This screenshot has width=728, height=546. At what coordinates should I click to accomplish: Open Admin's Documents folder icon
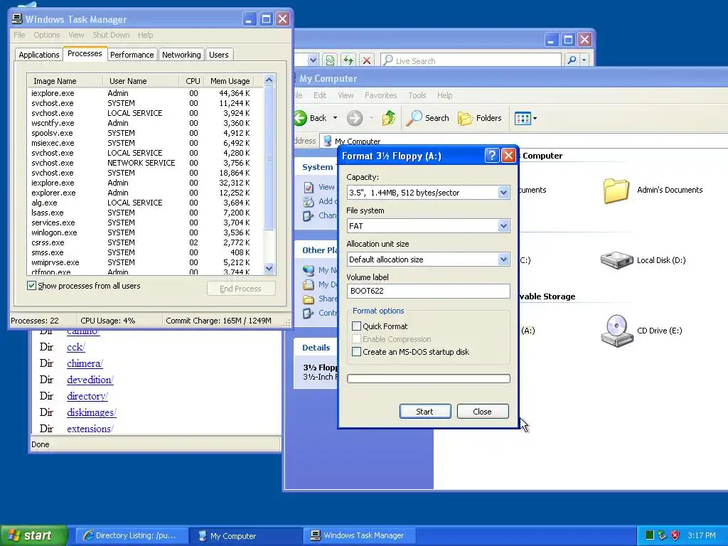616,191
